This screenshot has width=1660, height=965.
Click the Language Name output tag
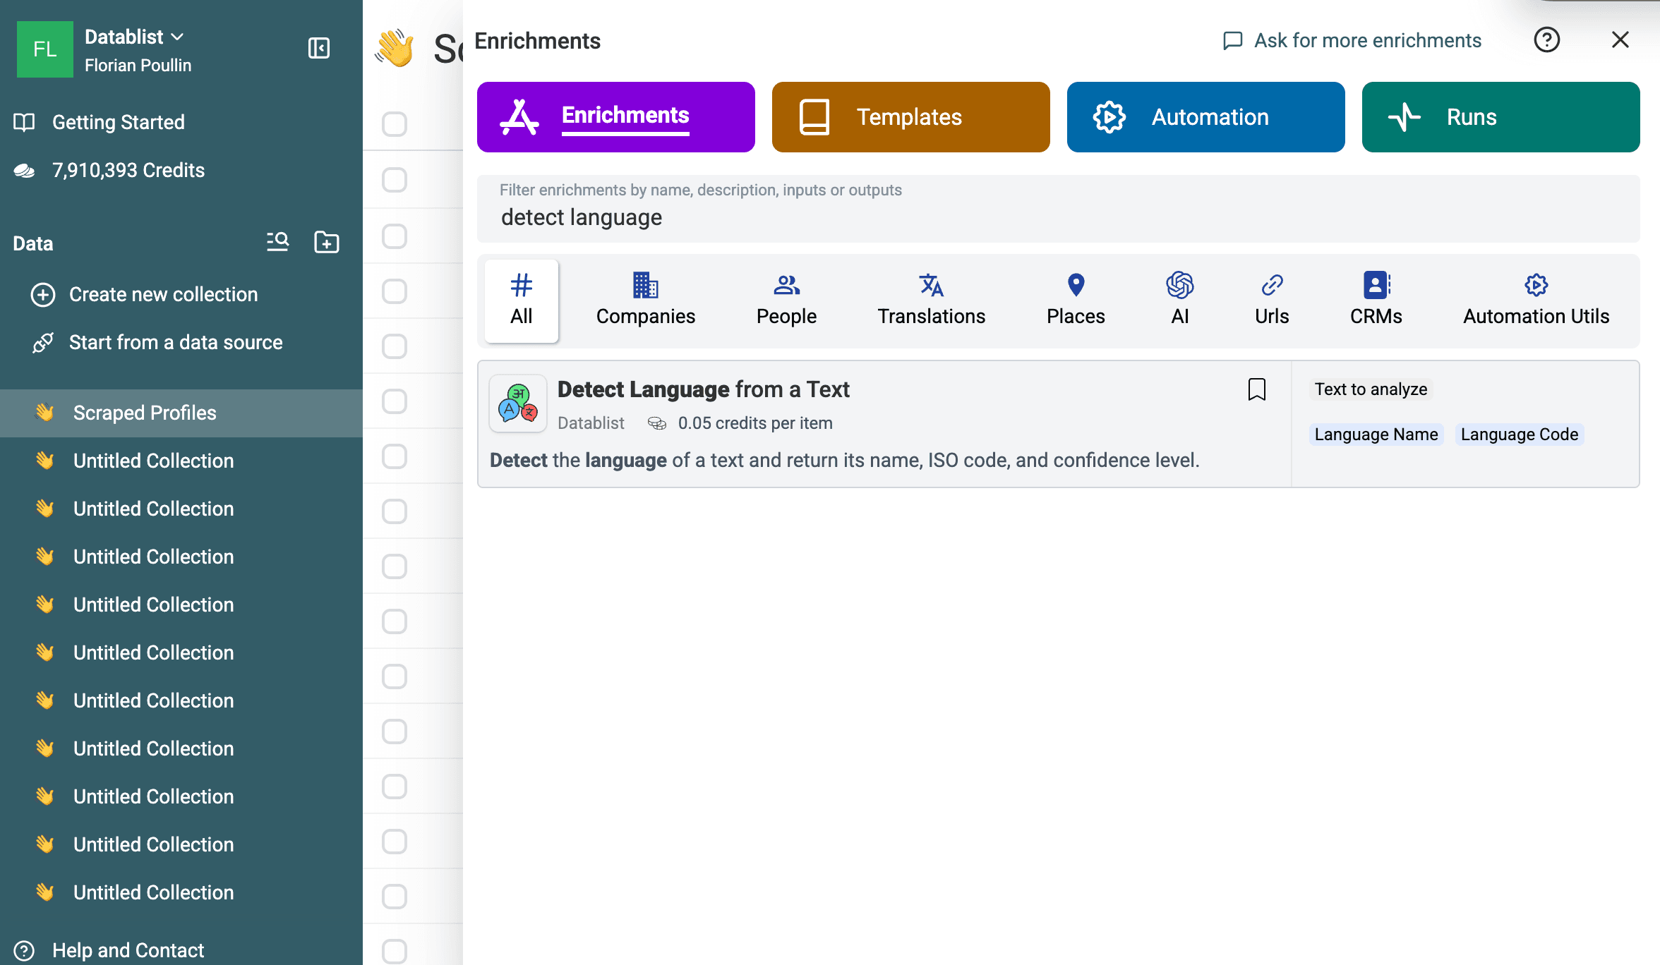coord(1376,435)
